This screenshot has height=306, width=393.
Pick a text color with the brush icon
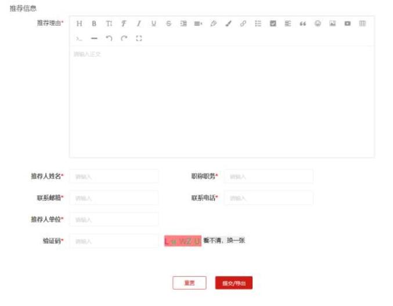[228, 24]
